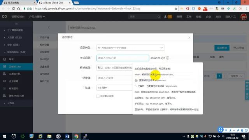Image resolution: width=249 pixels, height=140 pixels.
Task: Open the Chrome three-dot menu
Action: [x=246, y=9]
